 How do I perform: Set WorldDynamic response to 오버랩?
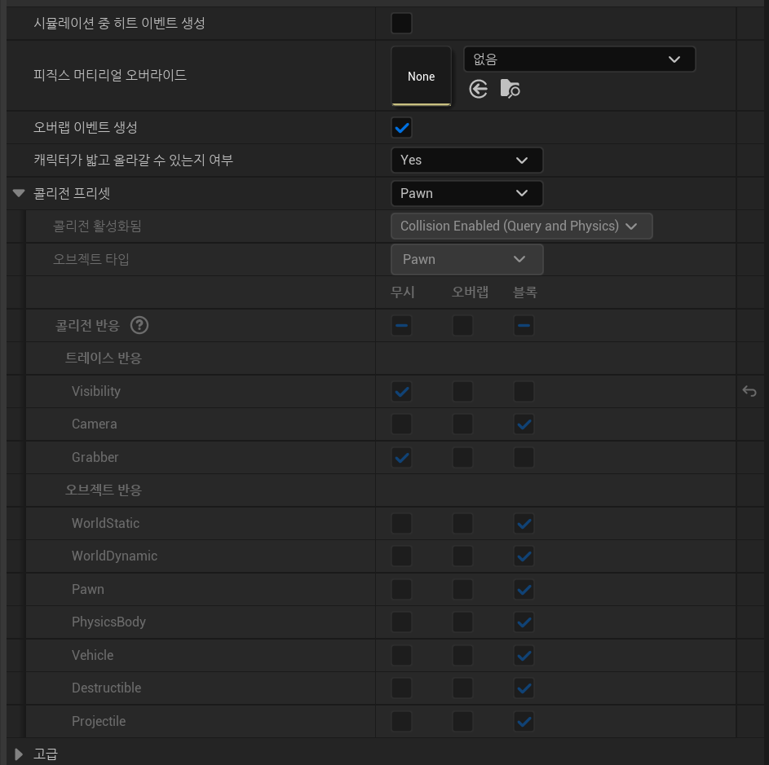coord(462,556)
